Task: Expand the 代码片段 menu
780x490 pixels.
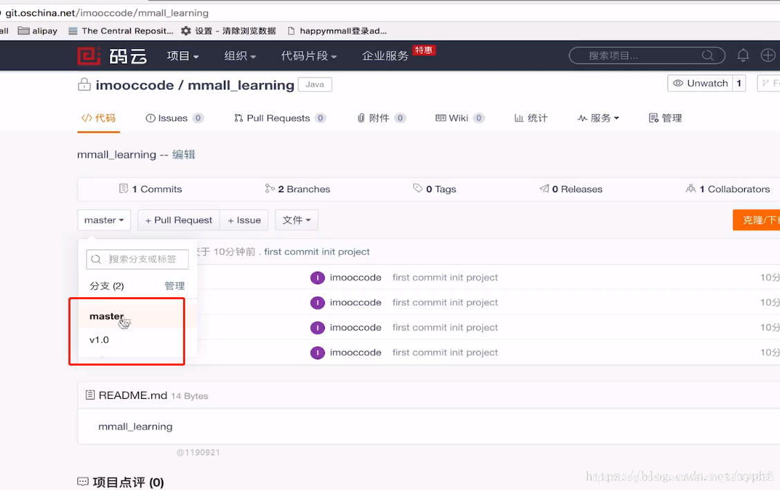Action: click(x=309, y=56)
